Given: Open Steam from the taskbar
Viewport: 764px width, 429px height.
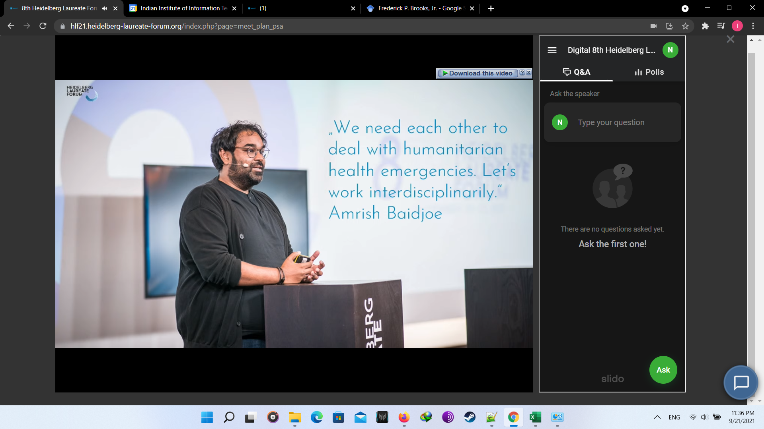Looking at the screenshot, I should (470, 417).
